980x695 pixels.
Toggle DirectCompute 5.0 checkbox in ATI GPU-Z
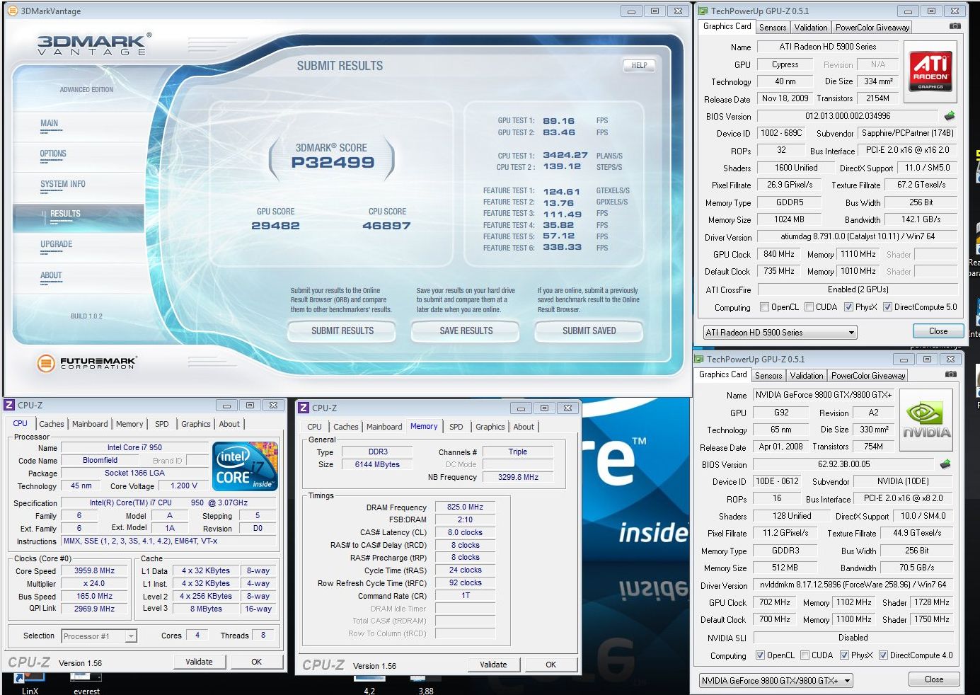pos(887,307)
